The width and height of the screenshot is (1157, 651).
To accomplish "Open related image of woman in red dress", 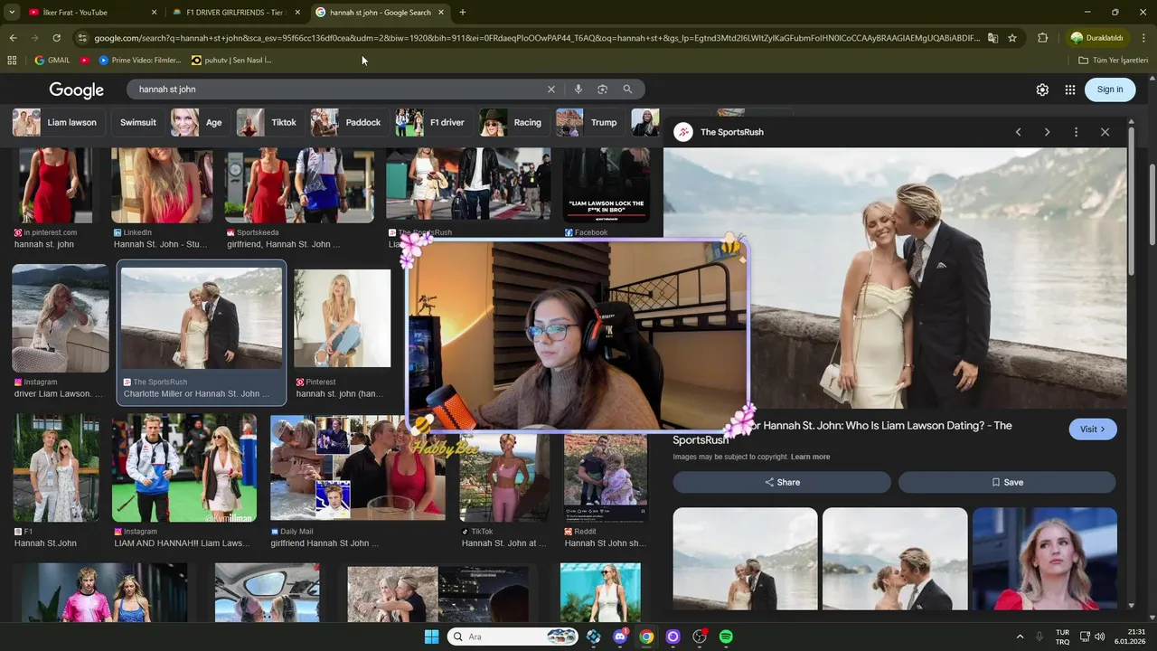I will pos(1045,559).
